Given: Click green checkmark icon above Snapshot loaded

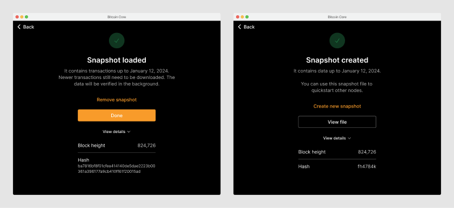Looking at the screenshot, I should tap(117, 40).
